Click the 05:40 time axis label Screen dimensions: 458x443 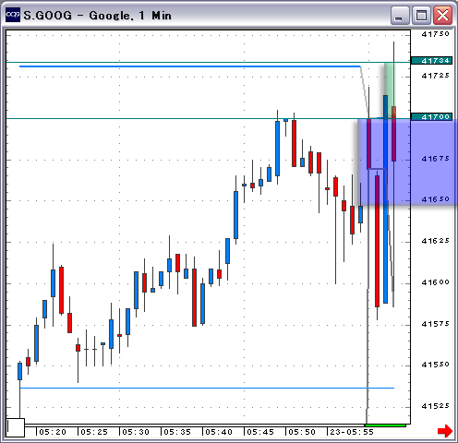coord(219,432)
